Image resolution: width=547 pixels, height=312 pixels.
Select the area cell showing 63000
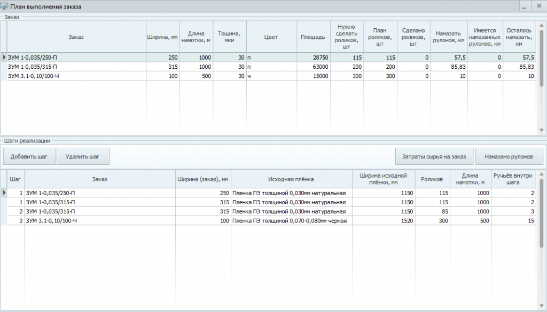point(313,67)
